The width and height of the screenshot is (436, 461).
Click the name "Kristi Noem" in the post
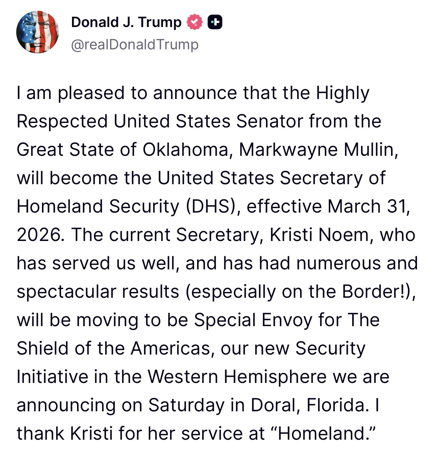coord(319,235)
